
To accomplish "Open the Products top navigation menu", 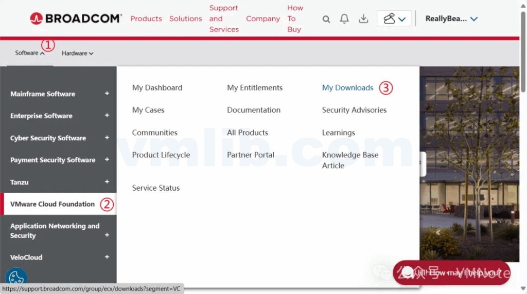I will (x=146, y=19).
